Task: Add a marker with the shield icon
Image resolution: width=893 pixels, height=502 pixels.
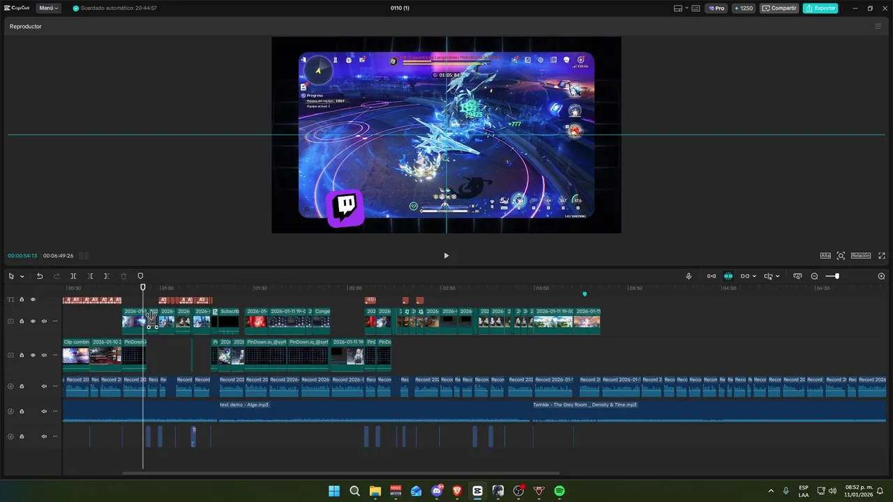Action: (140, 276)
